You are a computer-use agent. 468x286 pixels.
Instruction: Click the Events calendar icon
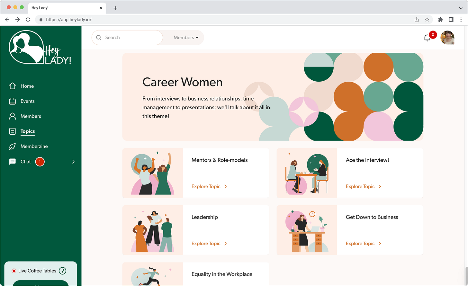click(13, 101)
